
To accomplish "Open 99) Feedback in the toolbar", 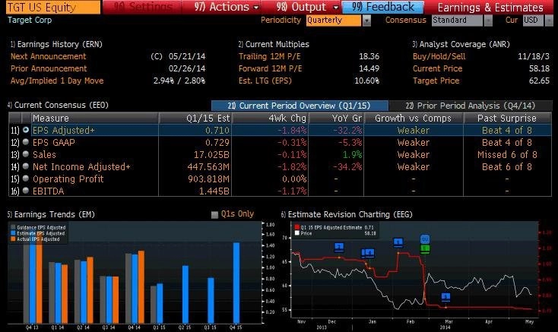I will pos(383,7).
